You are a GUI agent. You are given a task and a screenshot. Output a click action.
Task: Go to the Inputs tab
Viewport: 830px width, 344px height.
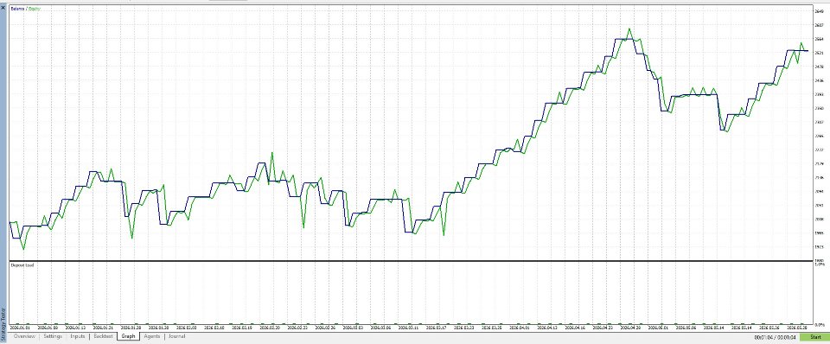click(x=78, y=336)
